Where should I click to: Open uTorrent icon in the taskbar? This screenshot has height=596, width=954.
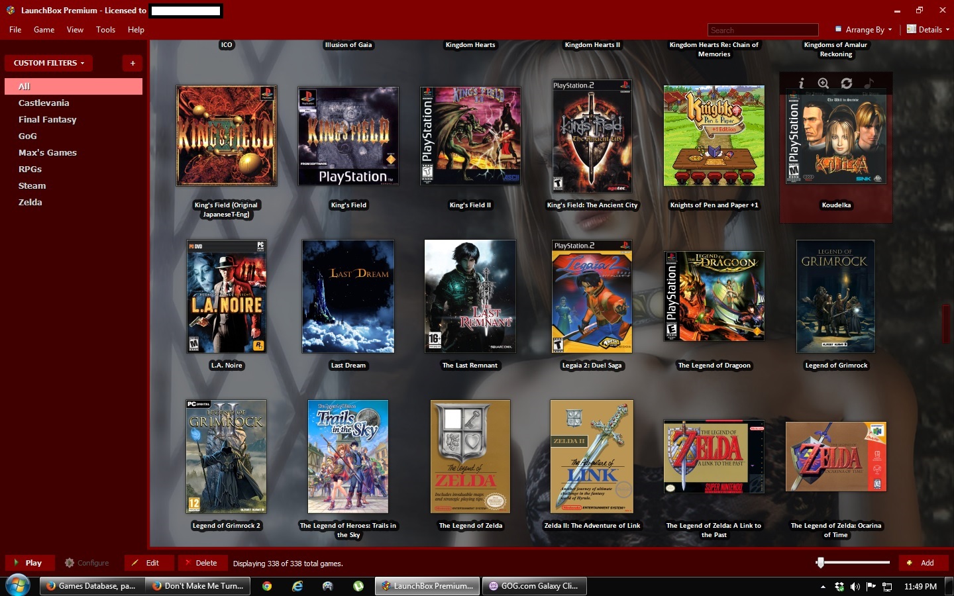[358, 586]
